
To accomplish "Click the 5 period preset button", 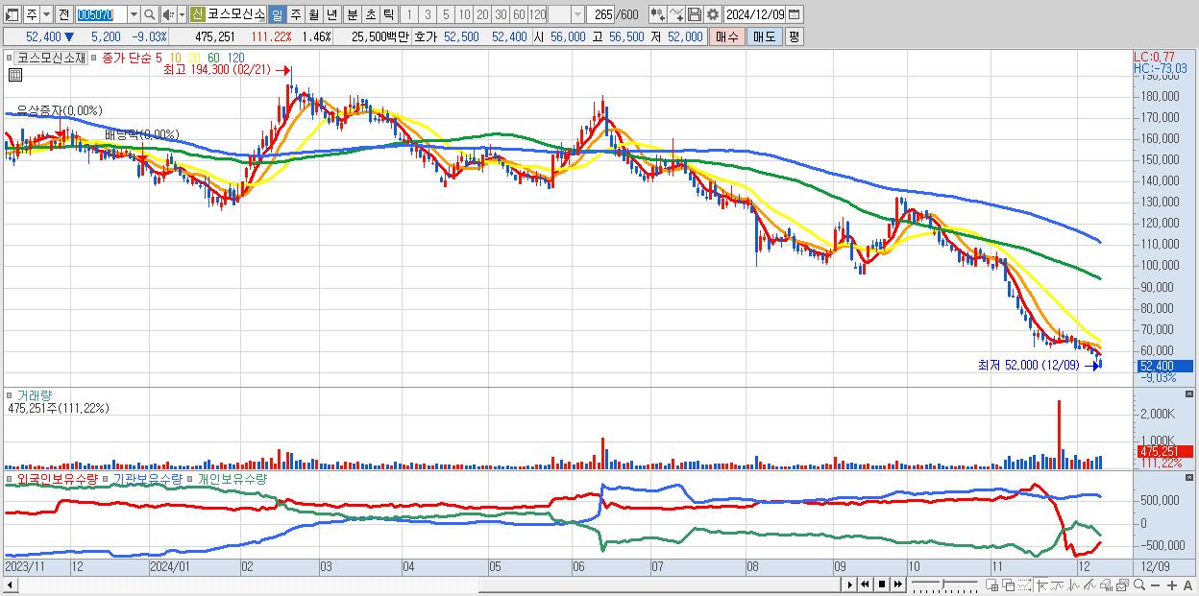I will click(446, 14).
